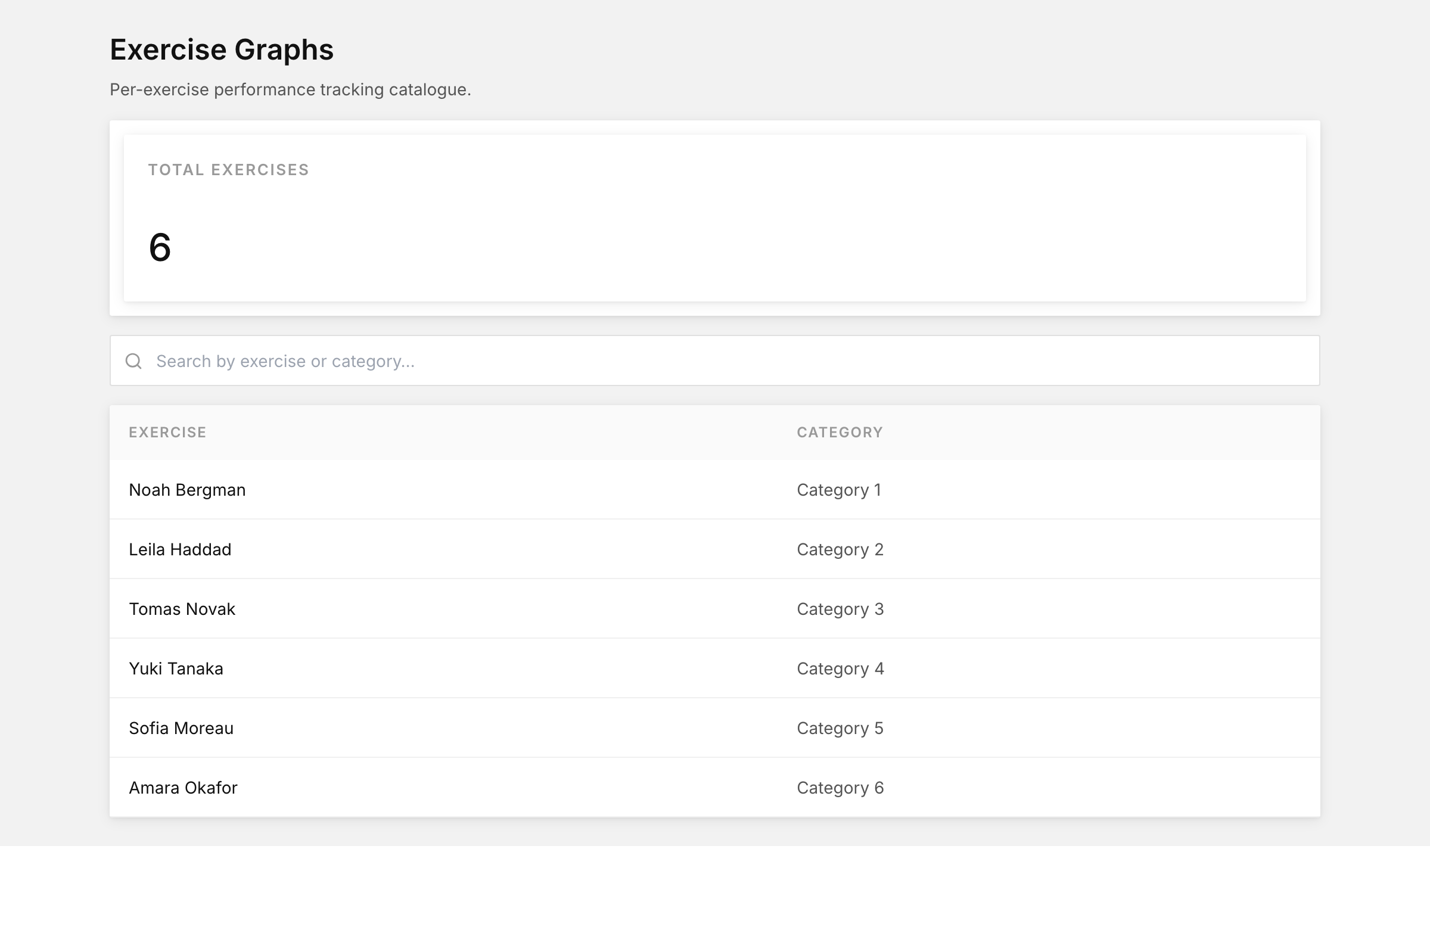The height and width of the screenshot is (939, 1430).
Task: Select the Tomas Novak row
Action: point(714,608)
